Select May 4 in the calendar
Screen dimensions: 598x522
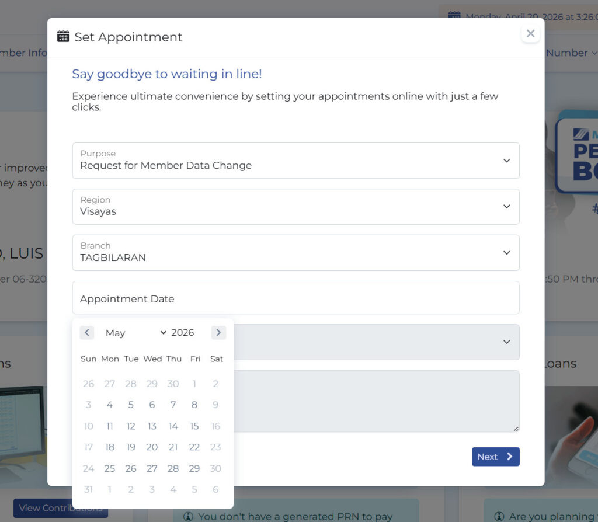click(109, 405)
